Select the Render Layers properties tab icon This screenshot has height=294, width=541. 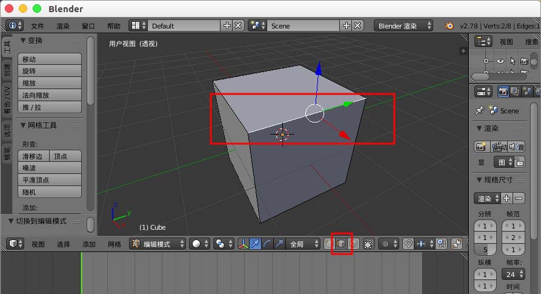pyautogui.click(x=515, y=92)
